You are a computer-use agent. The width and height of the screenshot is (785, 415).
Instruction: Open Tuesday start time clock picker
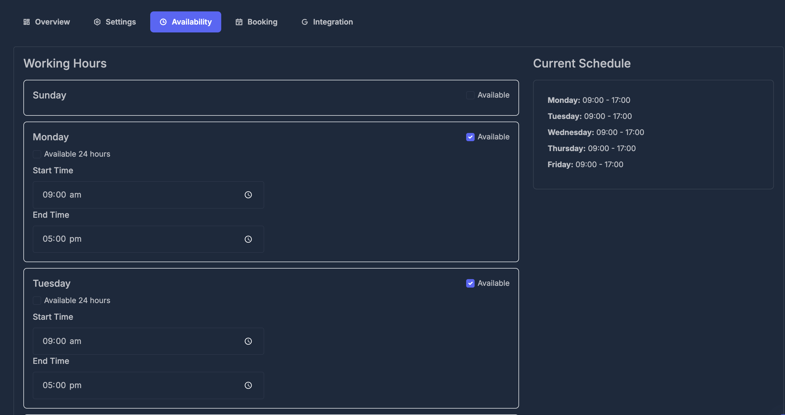[x=248, y=341]
